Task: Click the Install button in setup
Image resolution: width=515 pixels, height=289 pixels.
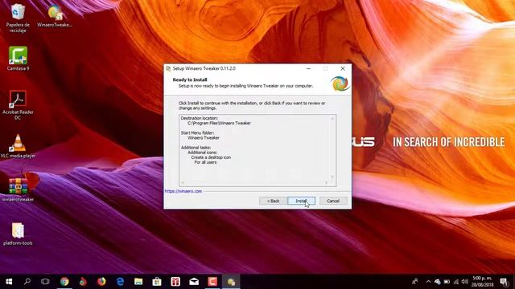Action: click(301, 201)
